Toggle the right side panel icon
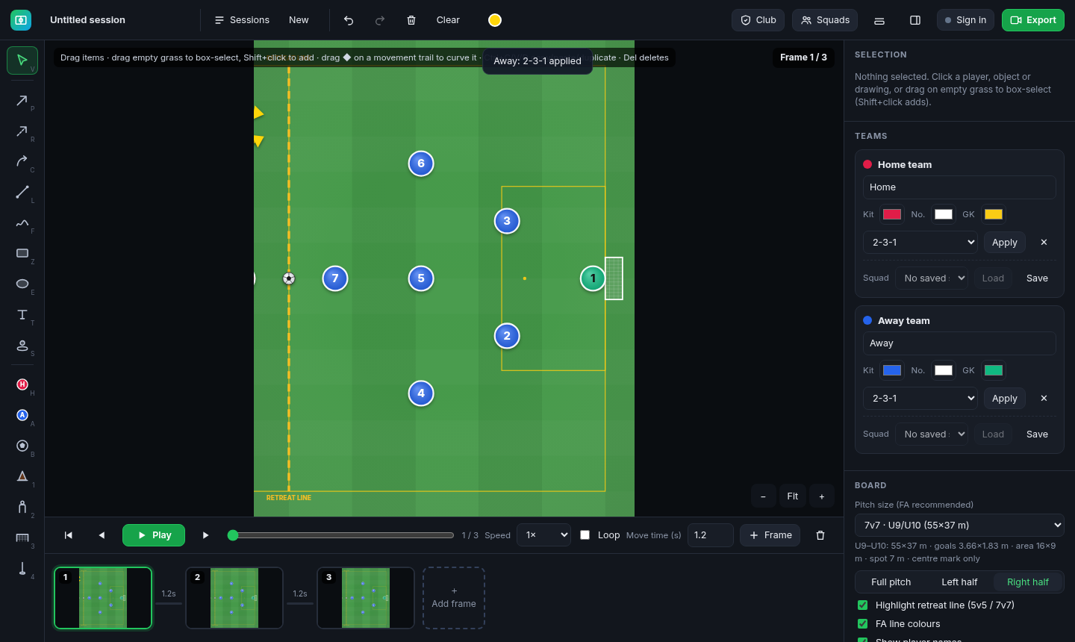1075x642 pixels. point(915,20)
